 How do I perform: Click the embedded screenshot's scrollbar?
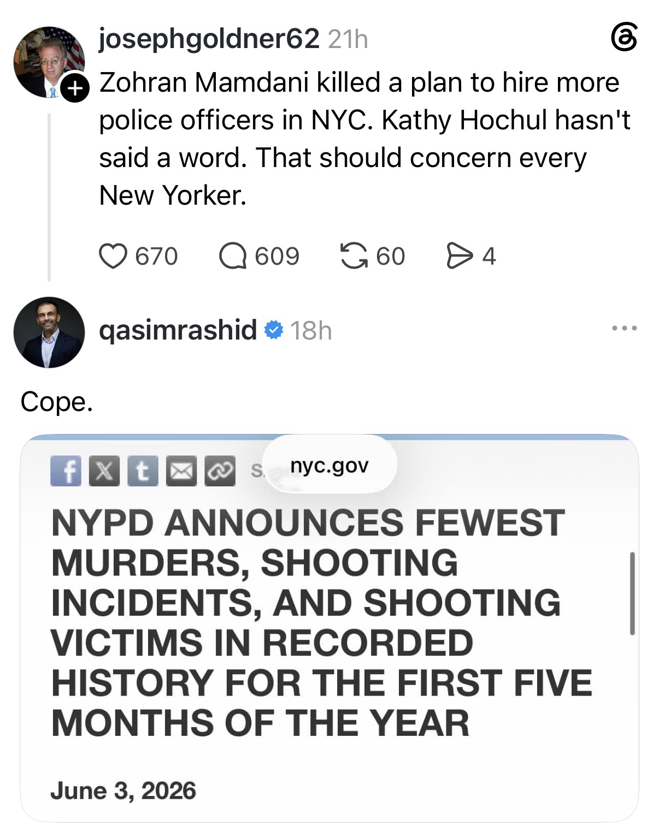(632, 593)
